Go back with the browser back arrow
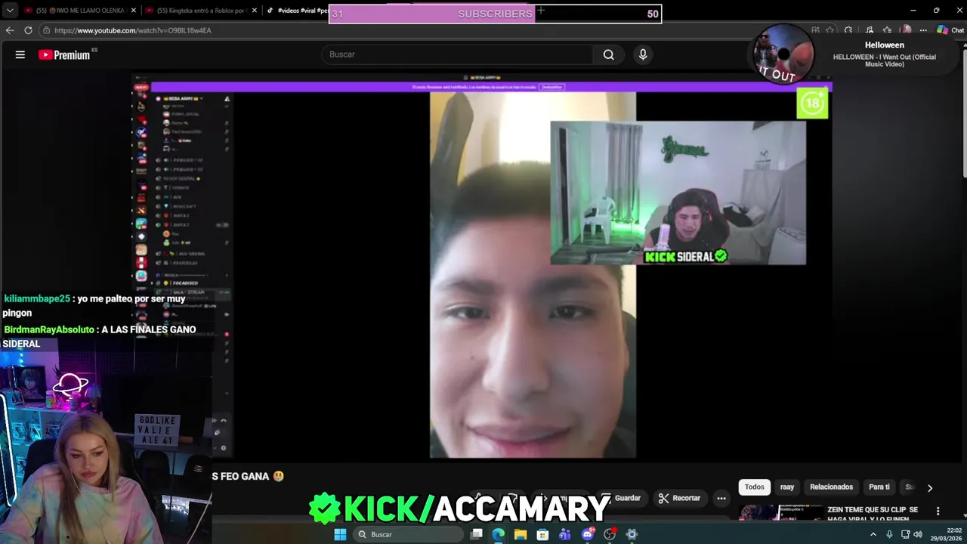 pos(10,30)
